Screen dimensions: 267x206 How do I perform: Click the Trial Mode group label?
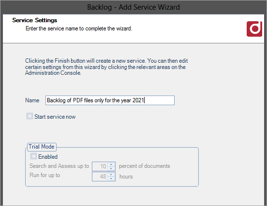[42, 147]
